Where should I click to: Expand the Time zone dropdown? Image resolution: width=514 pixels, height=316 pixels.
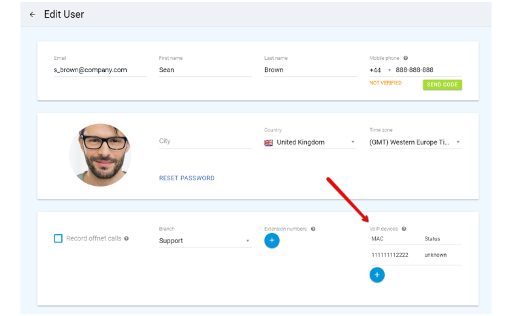pos(458,142)
